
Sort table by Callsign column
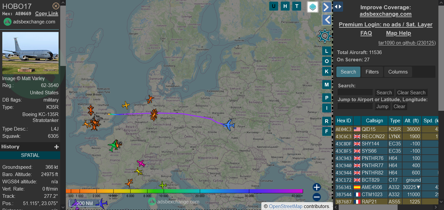[375, 121]
